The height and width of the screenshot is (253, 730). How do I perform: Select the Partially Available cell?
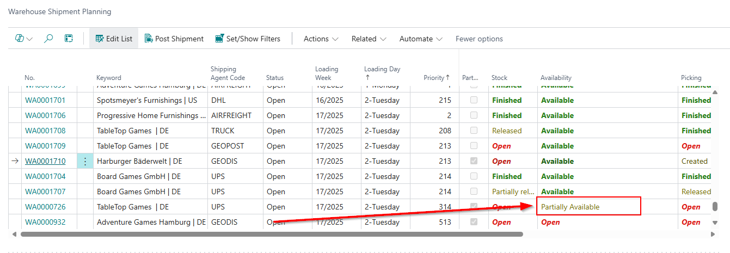(x=588, y=207)
